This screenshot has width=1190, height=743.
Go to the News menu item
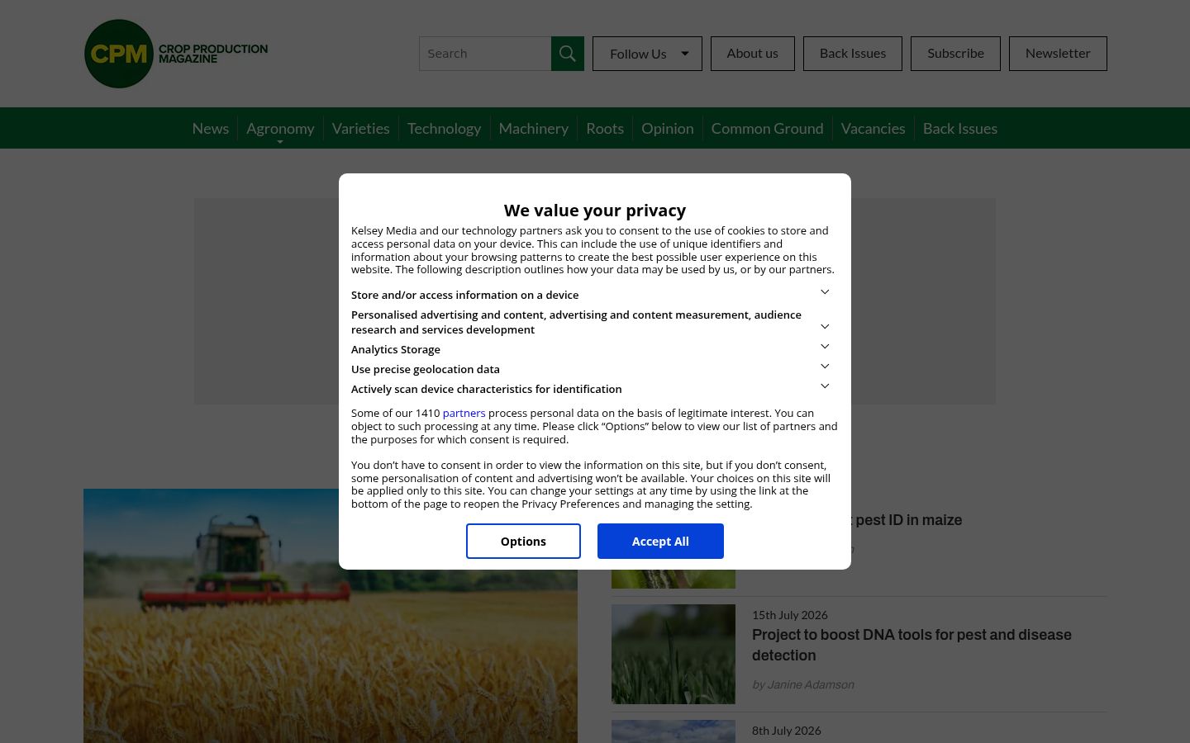pos(211,128)
